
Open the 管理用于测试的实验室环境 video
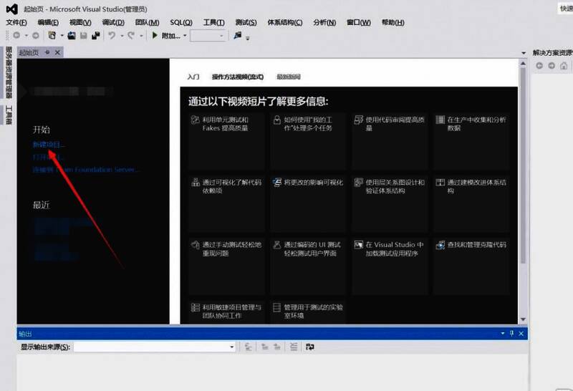pyautogui.click(x=308, y=312)
